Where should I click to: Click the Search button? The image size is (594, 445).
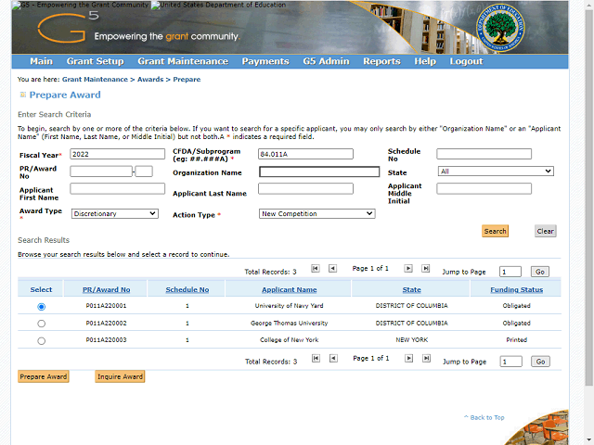pyautogui.click(x=495, y=231)
